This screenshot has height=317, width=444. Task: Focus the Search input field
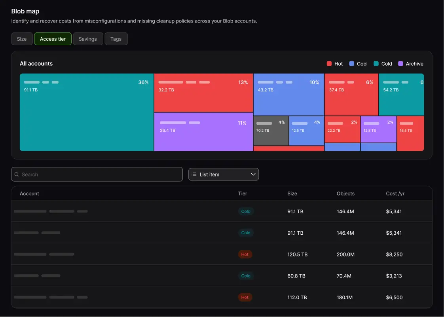97,175
